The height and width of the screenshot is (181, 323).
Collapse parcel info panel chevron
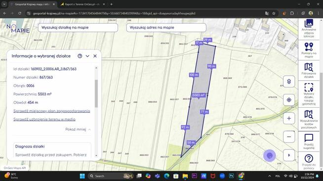tap(87, 56)
